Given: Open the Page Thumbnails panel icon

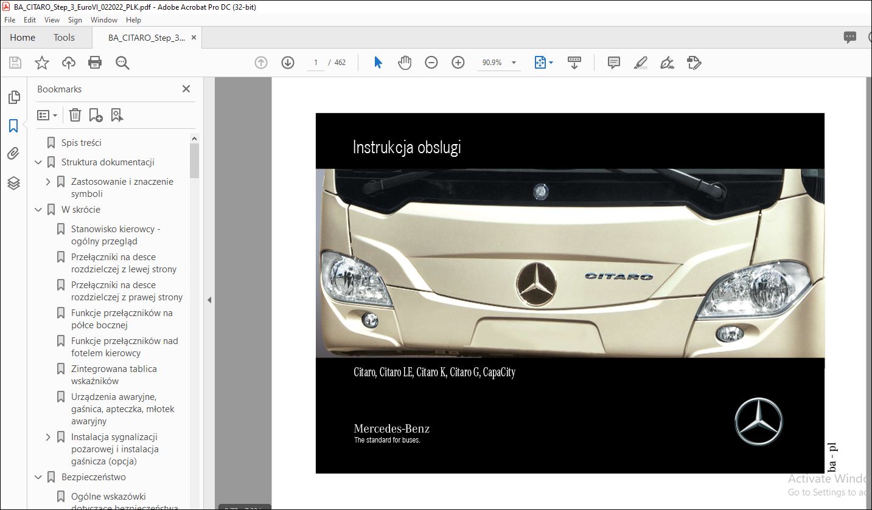Looking at the screenshot, I should pos(13,97).
